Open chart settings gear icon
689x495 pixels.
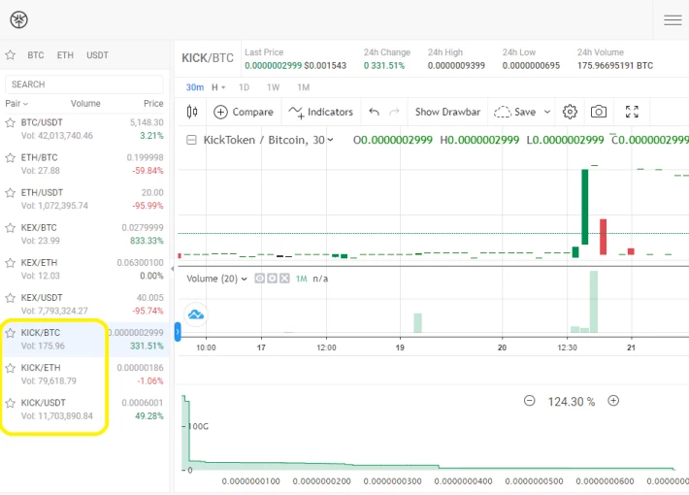click(x=570, y=112)
